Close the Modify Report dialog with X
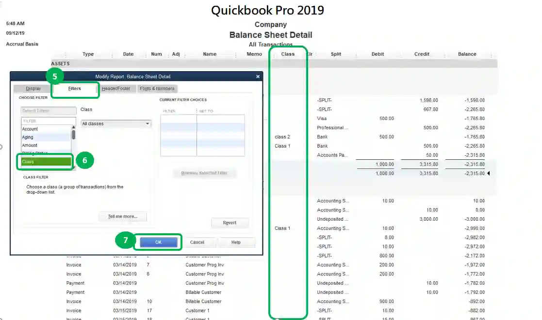Viewport: 542px width, 320px height. click(x=258, y=76)
